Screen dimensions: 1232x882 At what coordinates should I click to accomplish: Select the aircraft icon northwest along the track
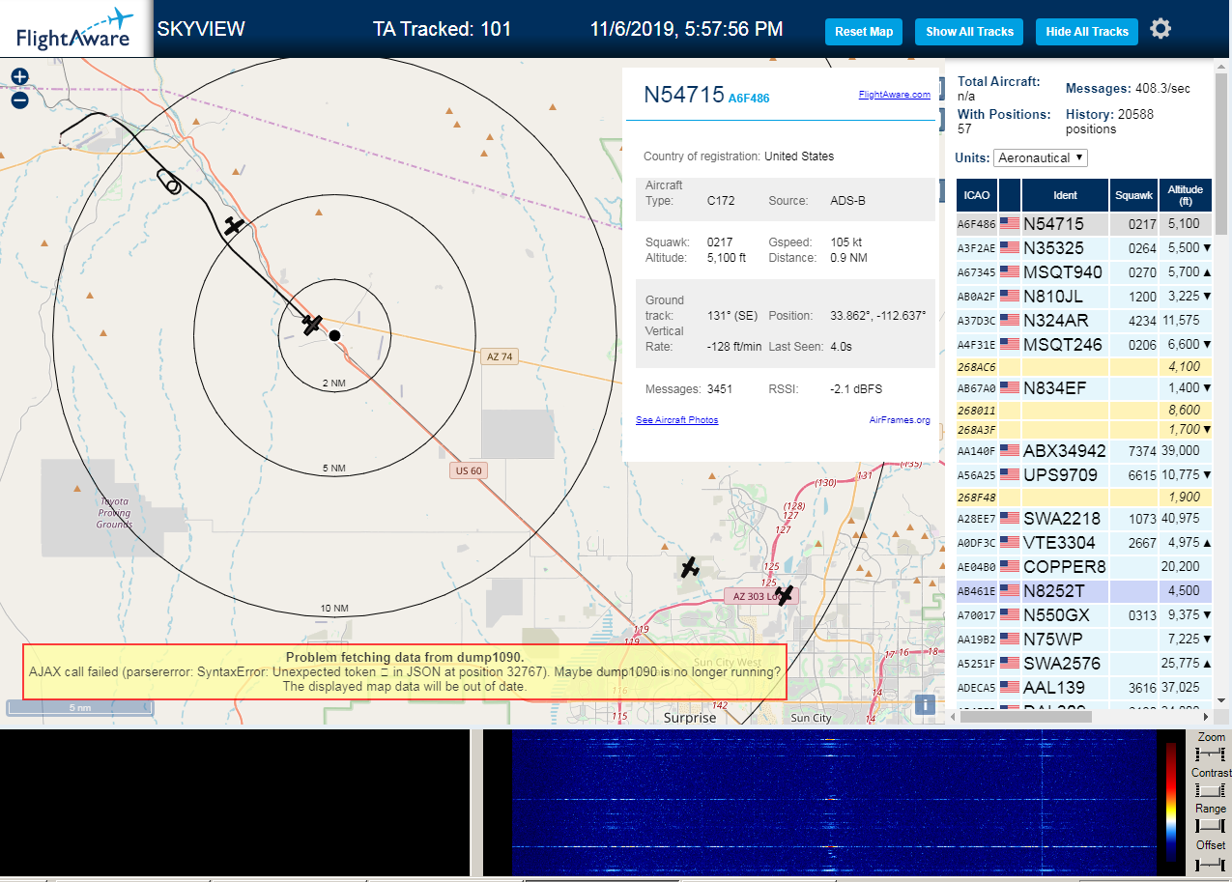pyautogui.click(x=233, y=226)
